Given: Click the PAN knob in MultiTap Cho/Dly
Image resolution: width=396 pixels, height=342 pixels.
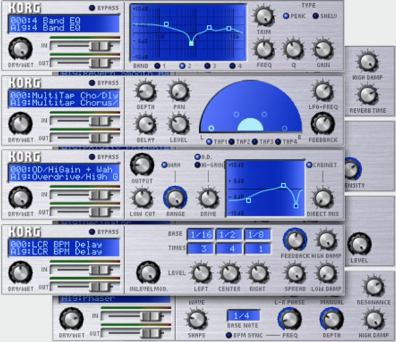Looking at the screenshot, I should pyautogui.click(x=179, y=92).
